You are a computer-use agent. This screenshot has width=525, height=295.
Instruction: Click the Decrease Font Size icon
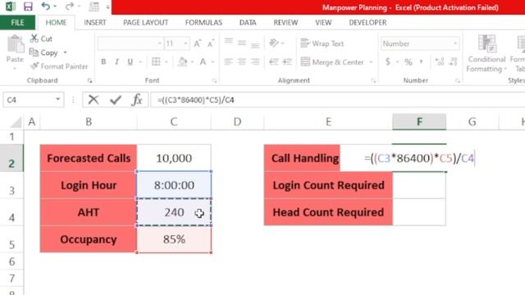point(211,43)
